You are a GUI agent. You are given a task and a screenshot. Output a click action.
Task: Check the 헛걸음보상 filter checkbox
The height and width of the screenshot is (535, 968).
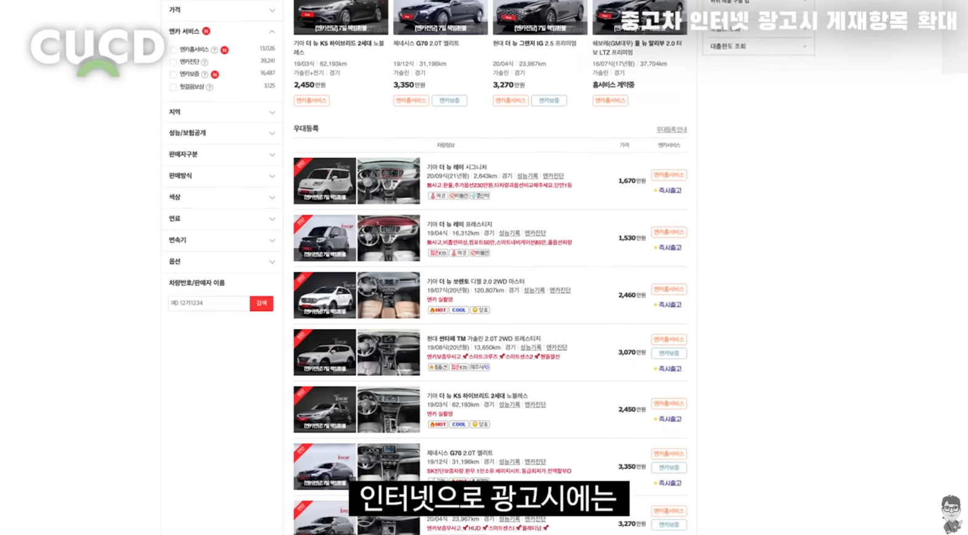pos(173,88)
